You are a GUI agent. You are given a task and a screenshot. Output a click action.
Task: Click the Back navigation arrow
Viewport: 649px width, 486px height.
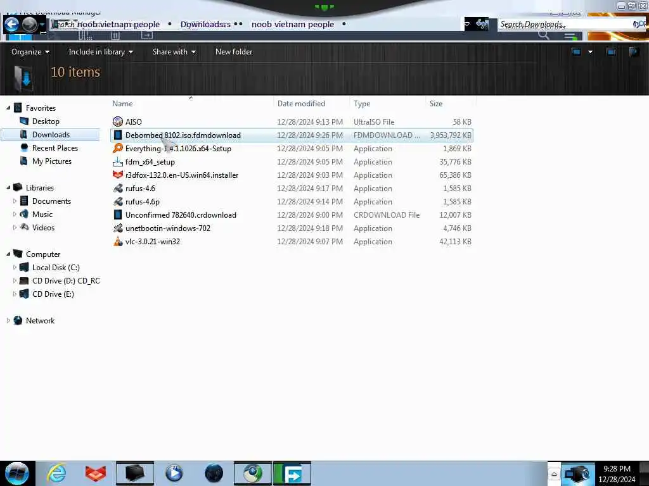(11, 25)
